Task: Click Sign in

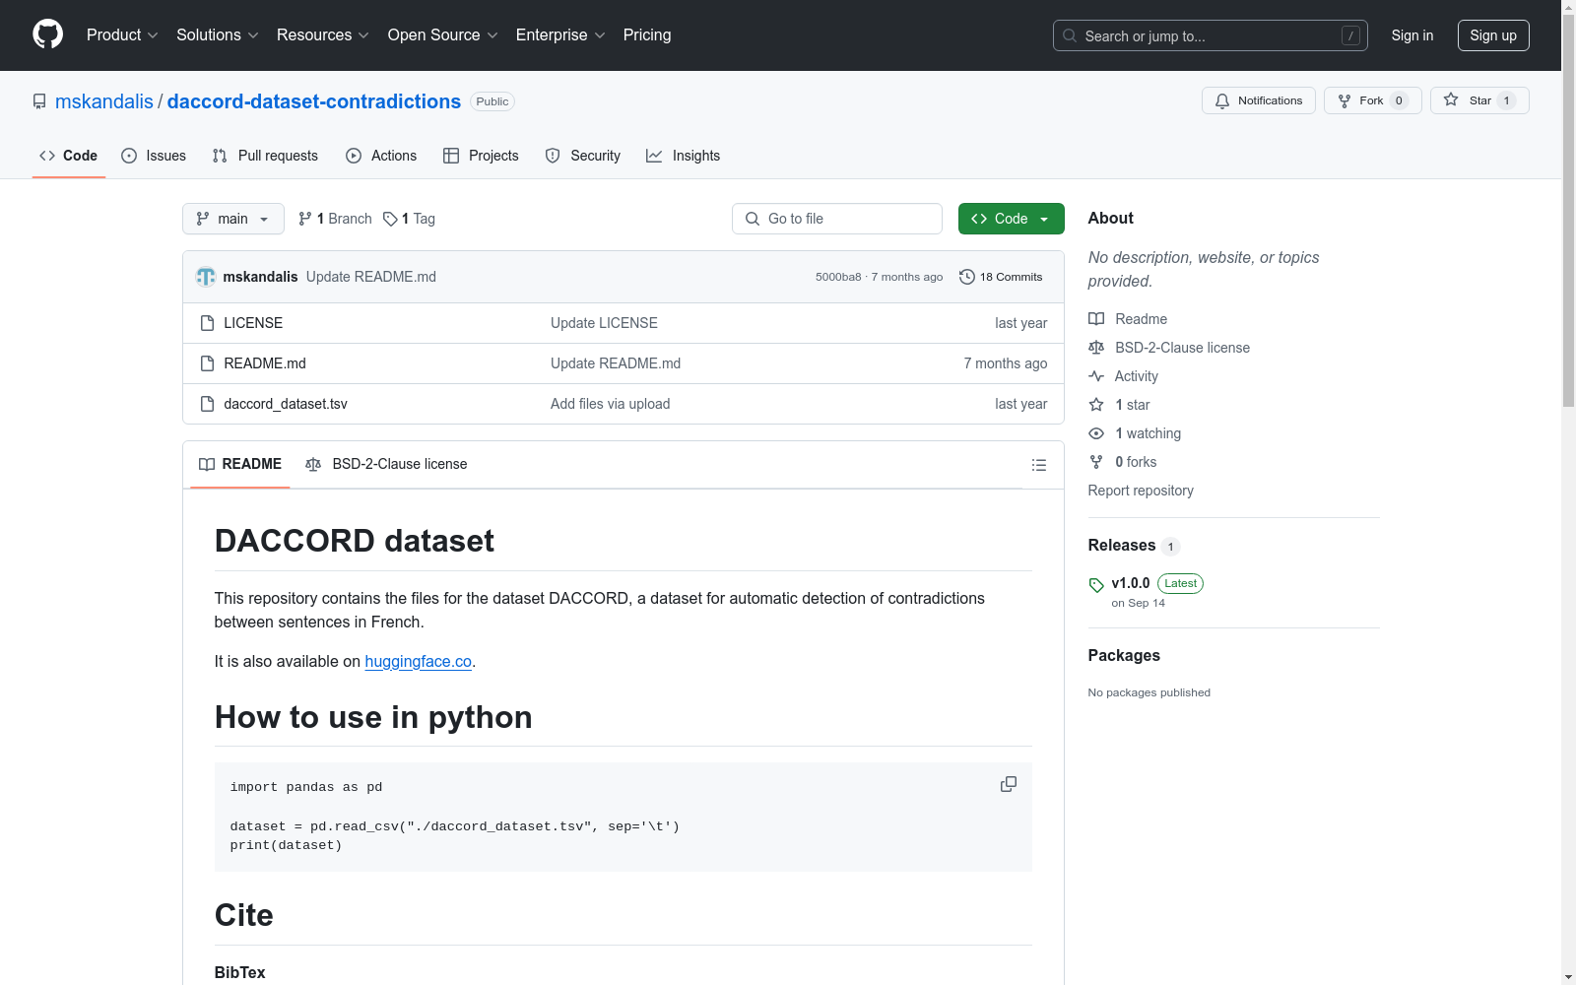Action: pos(1412,35)
